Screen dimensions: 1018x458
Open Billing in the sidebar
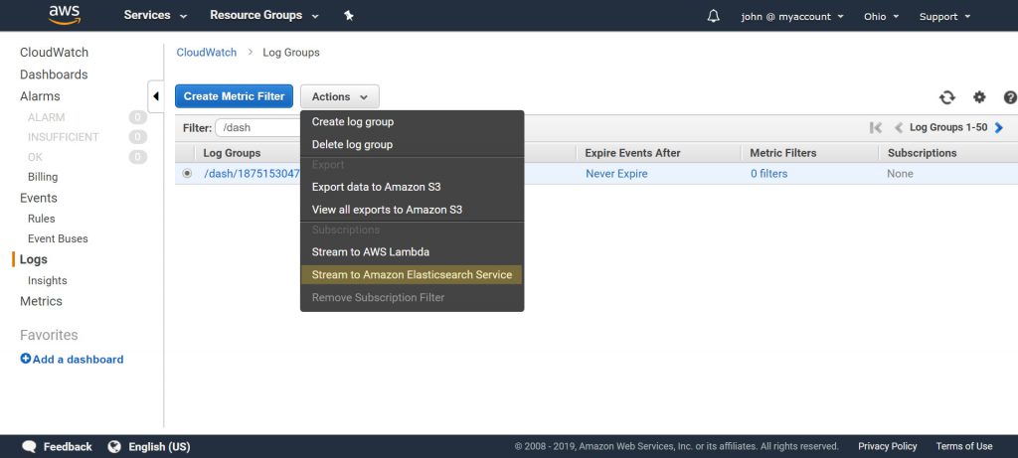click(x=43, y=177)
